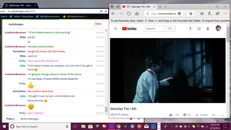Set Edge tabs aside icon
This screenshot has width=231, height=130.
[118, 7]
